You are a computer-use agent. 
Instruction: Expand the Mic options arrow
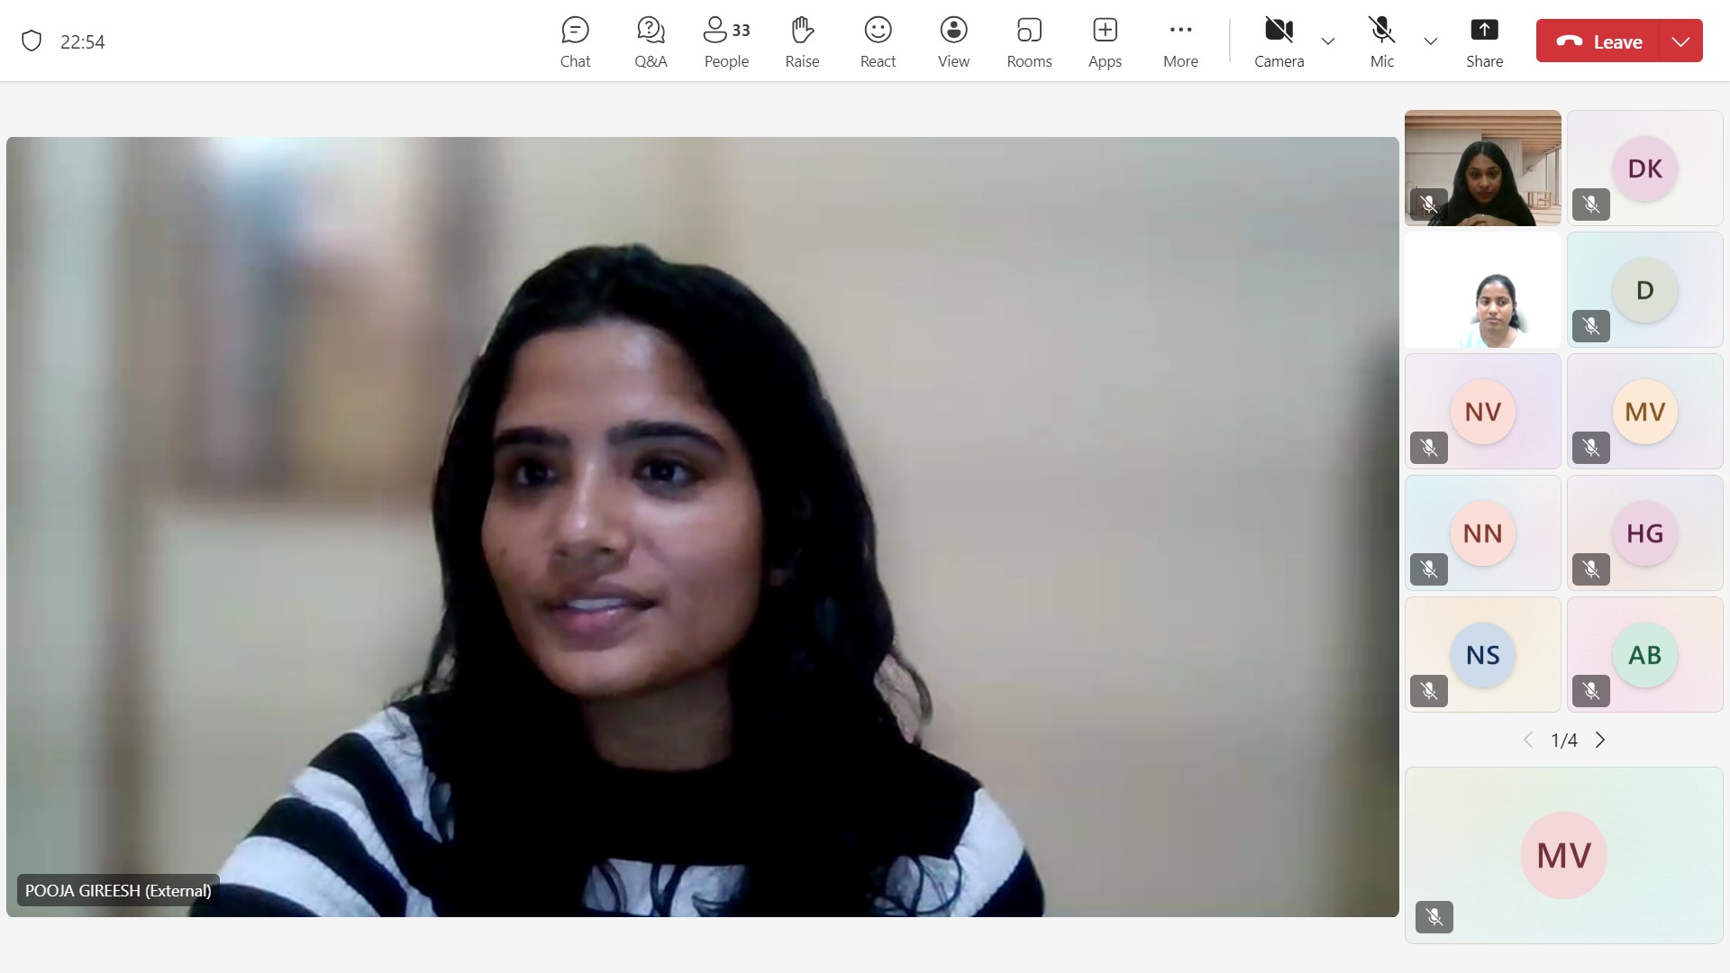1431,41
